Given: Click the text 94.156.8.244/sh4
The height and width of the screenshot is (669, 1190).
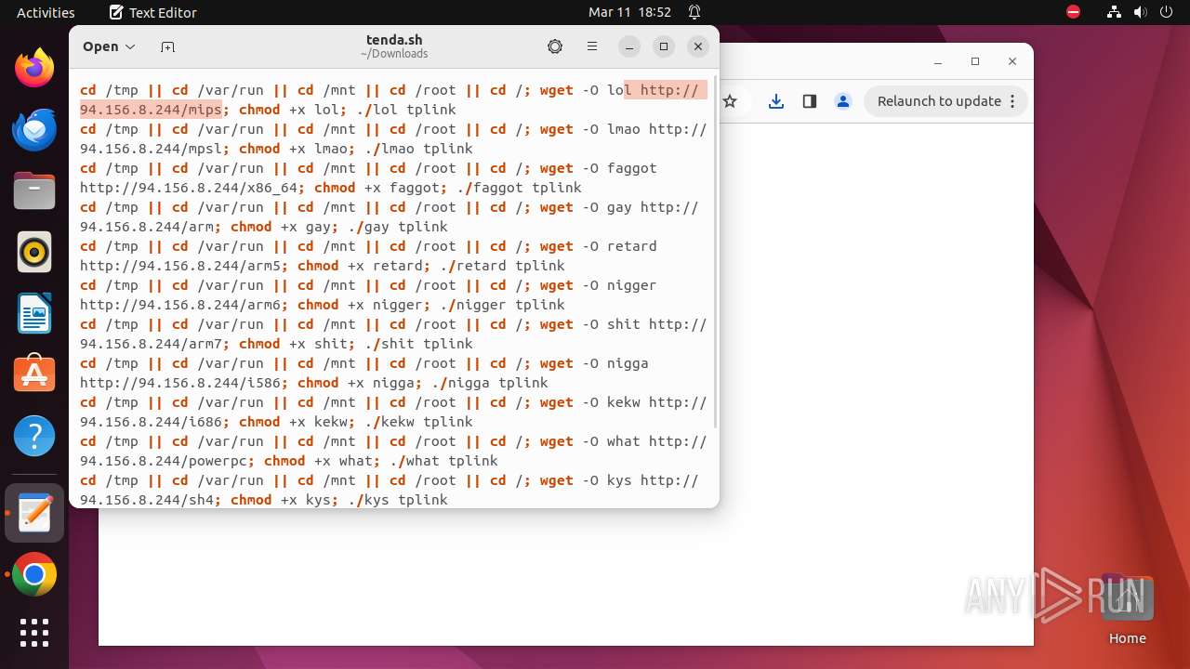Looking at the screenshot, I should point(146,499).
